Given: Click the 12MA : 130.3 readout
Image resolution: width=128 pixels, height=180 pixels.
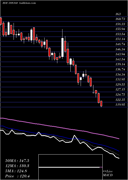Looking at the screenshot, I should (x=17, y=166).
